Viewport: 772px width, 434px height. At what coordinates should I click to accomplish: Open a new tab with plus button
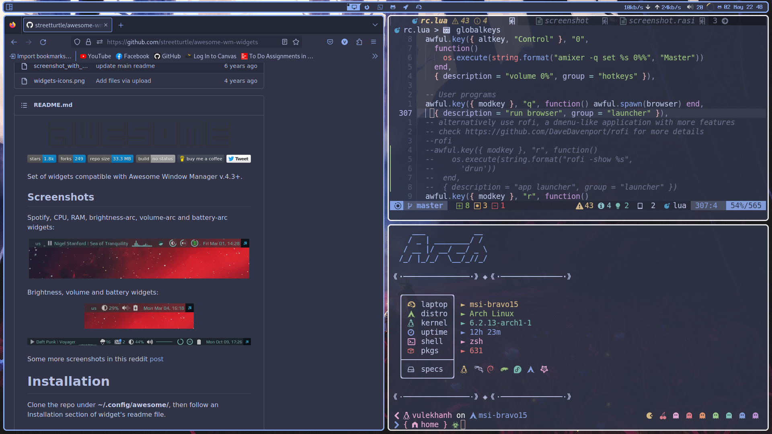[121, 25]
